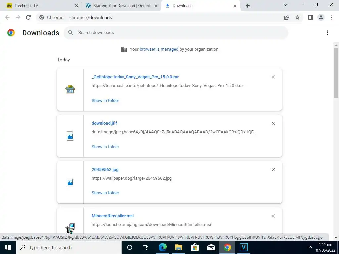Open the Sony Vegas Pro rar file link
Viewport: 339px width, 254px height.
click(135, 77)
